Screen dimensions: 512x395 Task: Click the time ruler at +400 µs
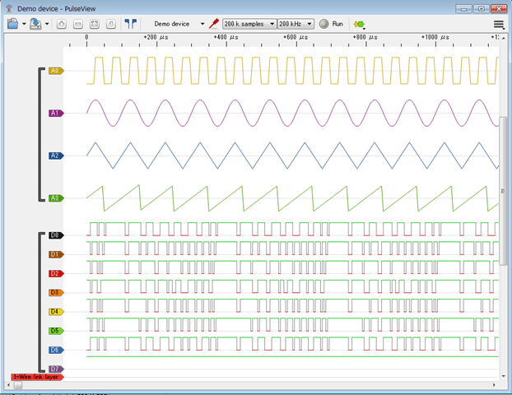[x=225, y=38]
